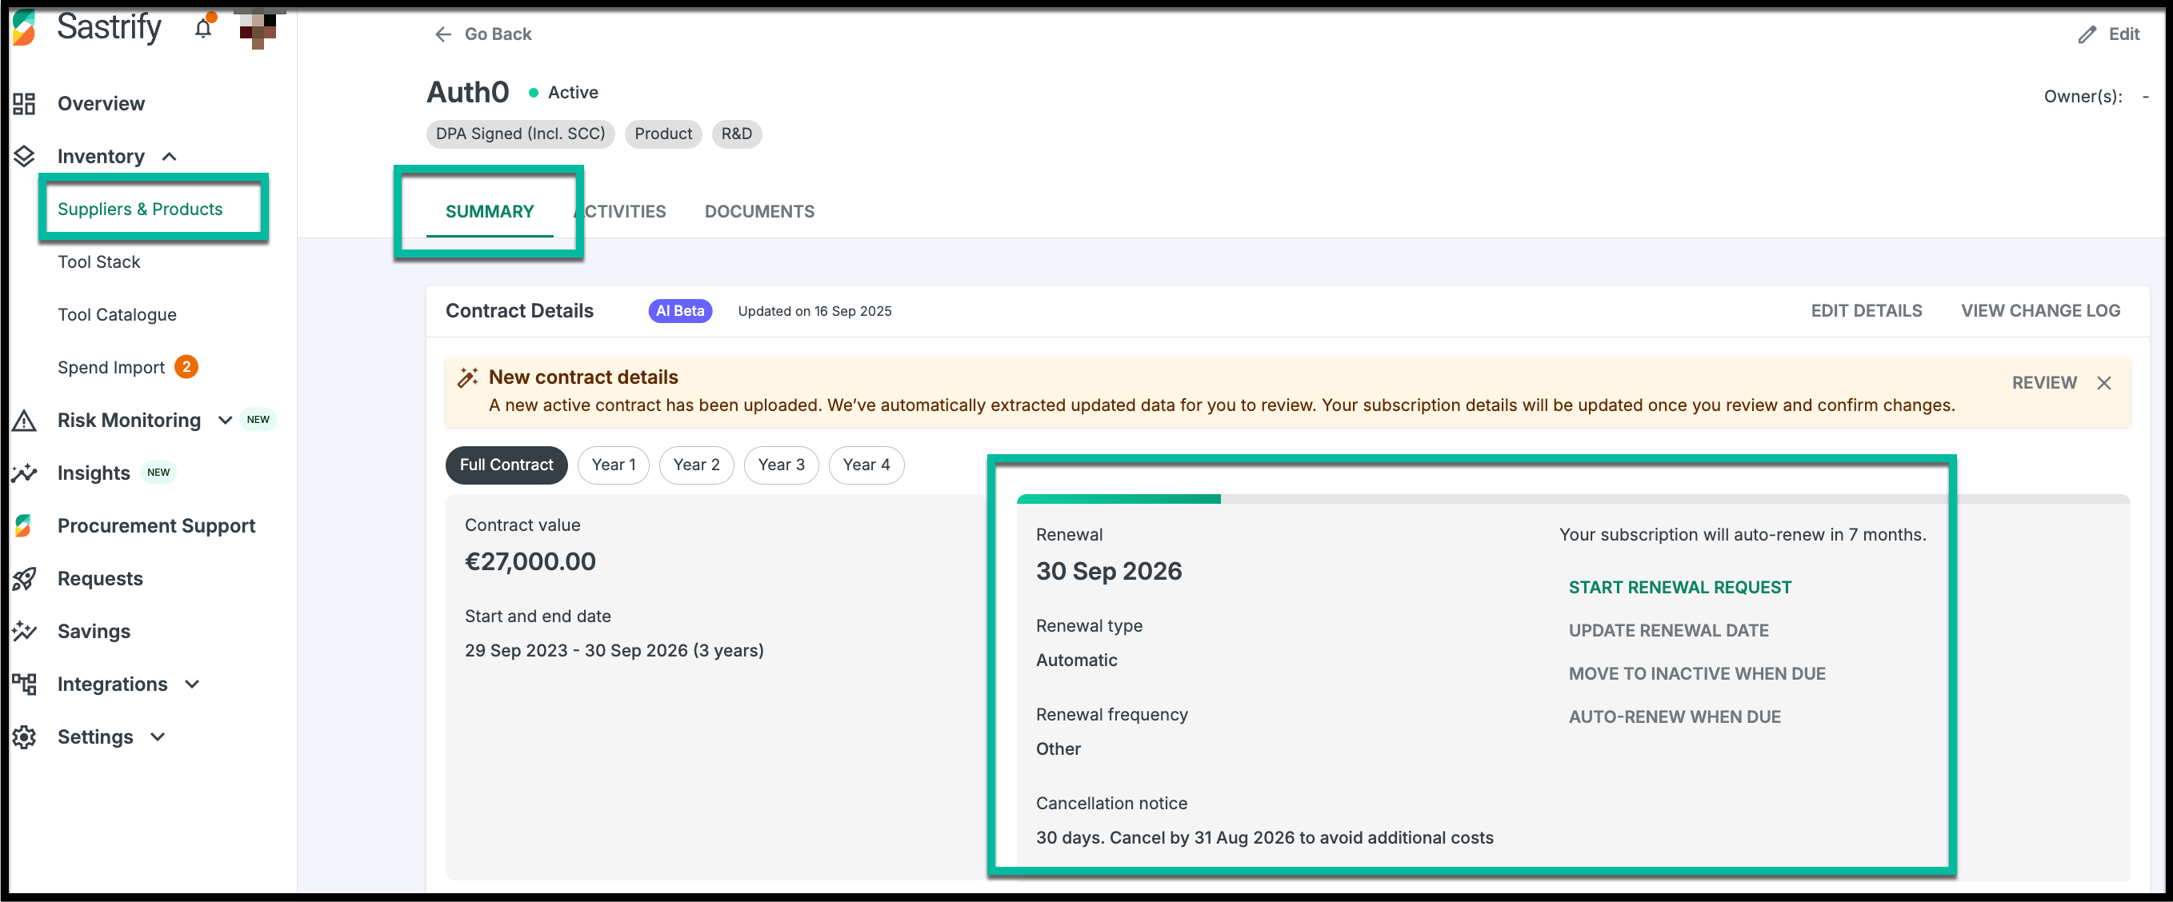Click the Settings gear icon

[25, 736]
